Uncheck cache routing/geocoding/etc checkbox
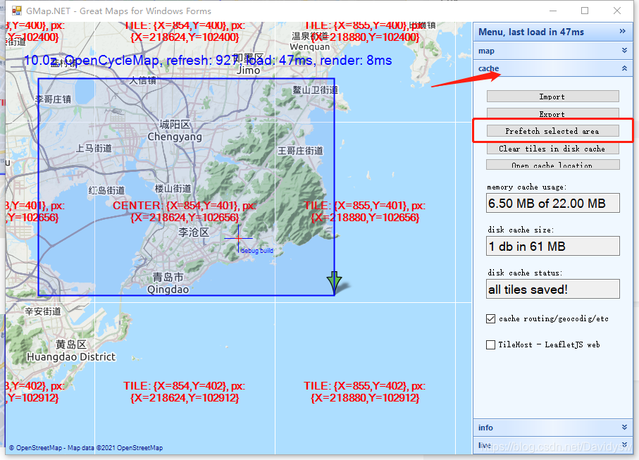Screen dimensions: 639x460 [490, 318]
